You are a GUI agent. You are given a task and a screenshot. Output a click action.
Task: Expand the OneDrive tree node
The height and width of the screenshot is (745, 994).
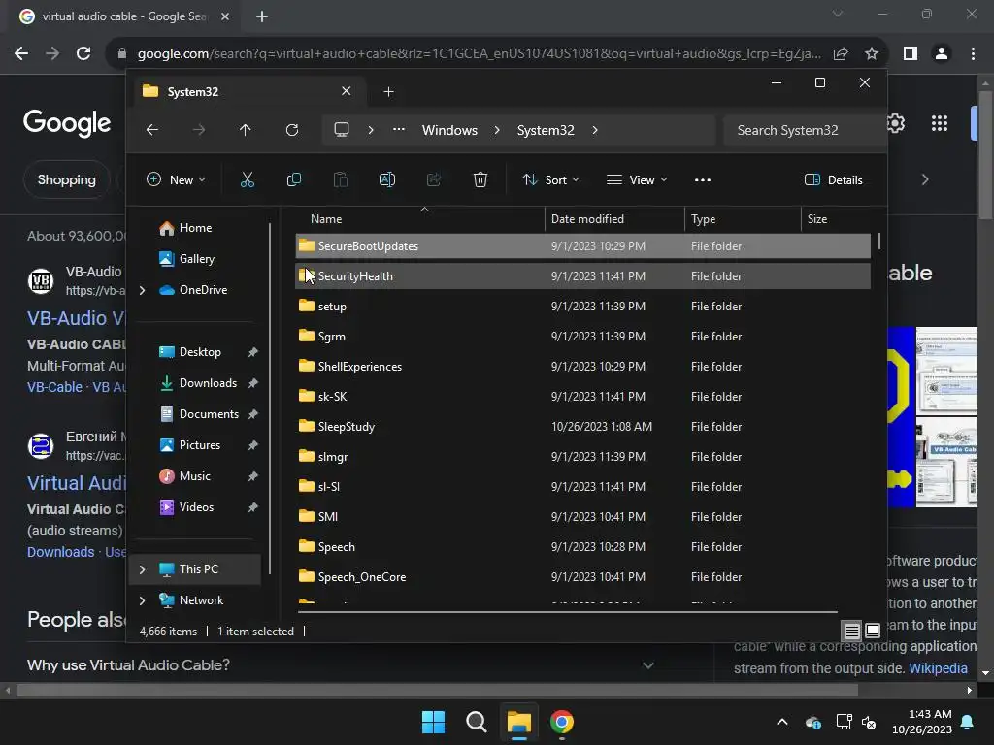point(142,290)
